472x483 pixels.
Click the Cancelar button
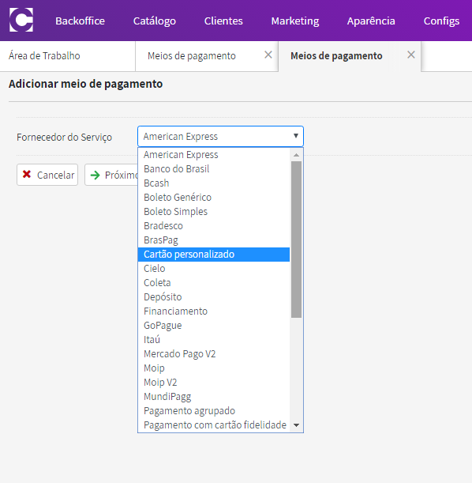click(47, 175)
